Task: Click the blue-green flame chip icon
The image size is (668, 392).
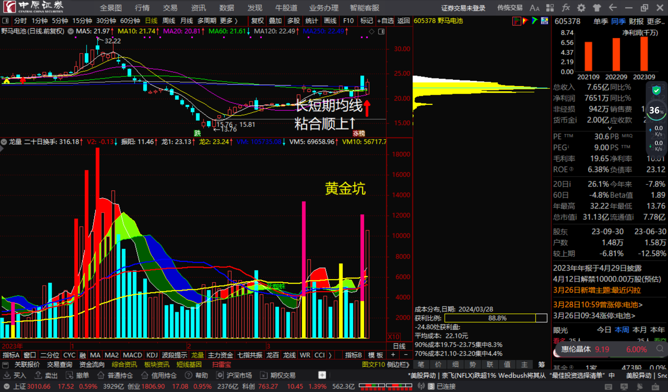Action: point(535,21)
